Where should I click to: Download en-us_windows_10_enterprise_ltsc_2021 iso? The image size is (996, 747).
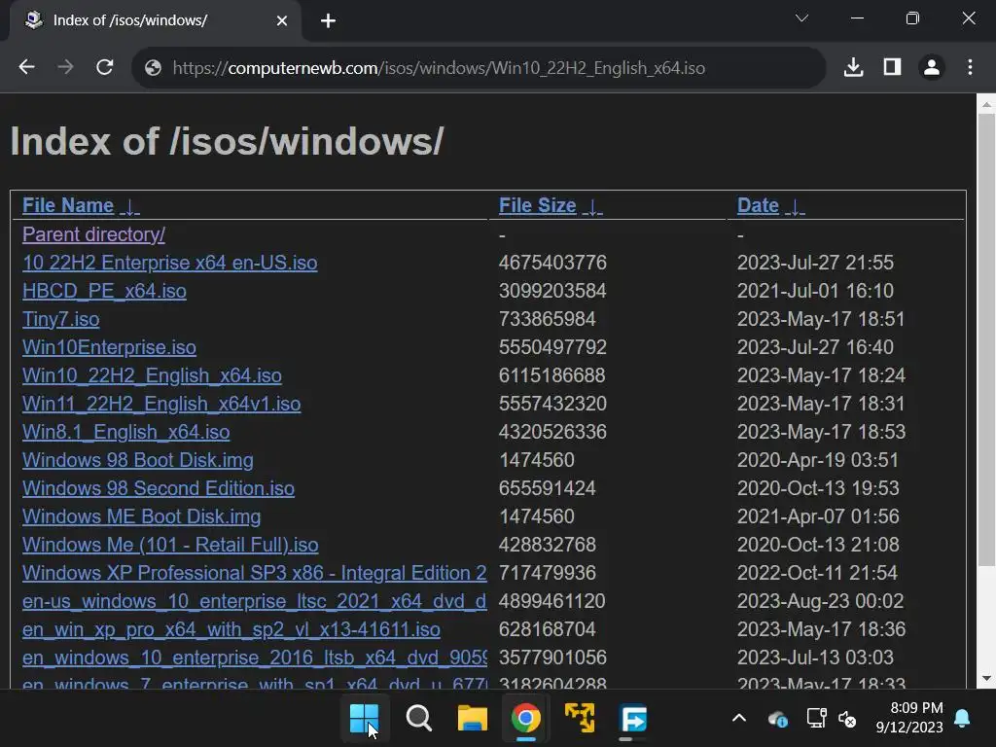pyautogui.click(x=254, y=601)
